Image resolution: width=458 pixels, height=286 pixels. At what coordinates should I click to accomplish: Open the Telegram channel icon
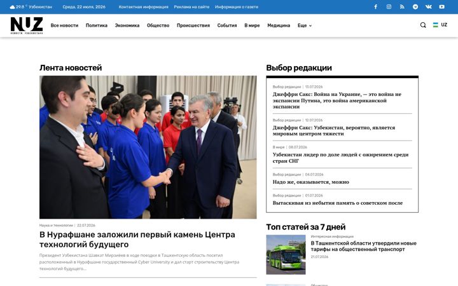tap(415, 7)
